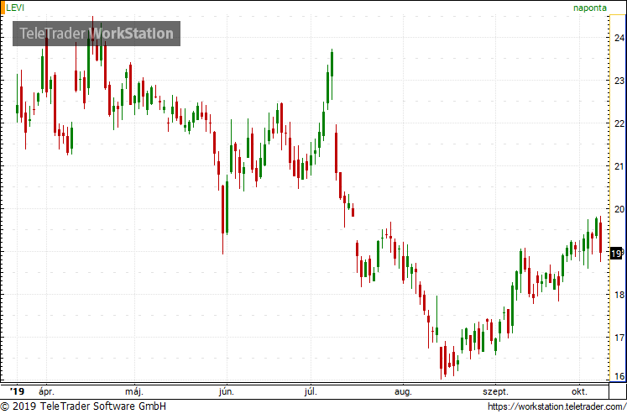Click the black current price tag 19
Screen dimensions: 627x414
(616, 254)
